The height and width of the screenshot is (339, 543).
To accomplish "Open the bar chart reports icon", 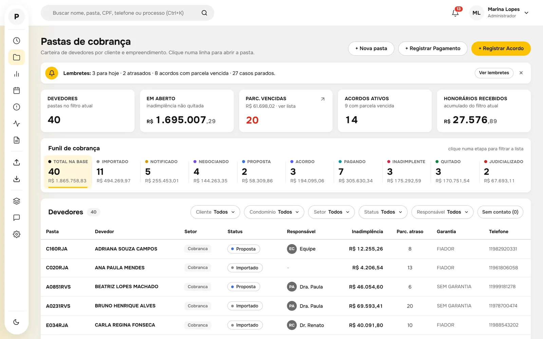I will point(16,74).
